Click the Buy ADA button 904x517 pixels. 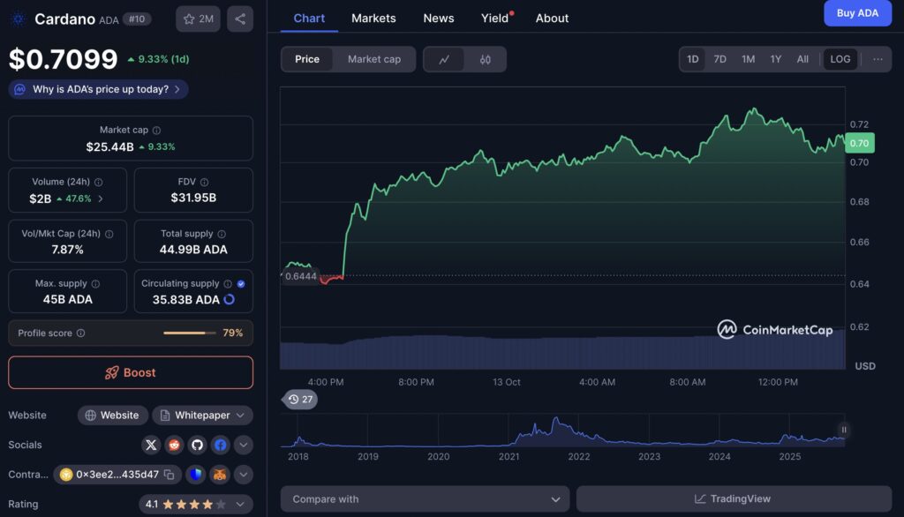pyautogui.click(x=857, y=12)
